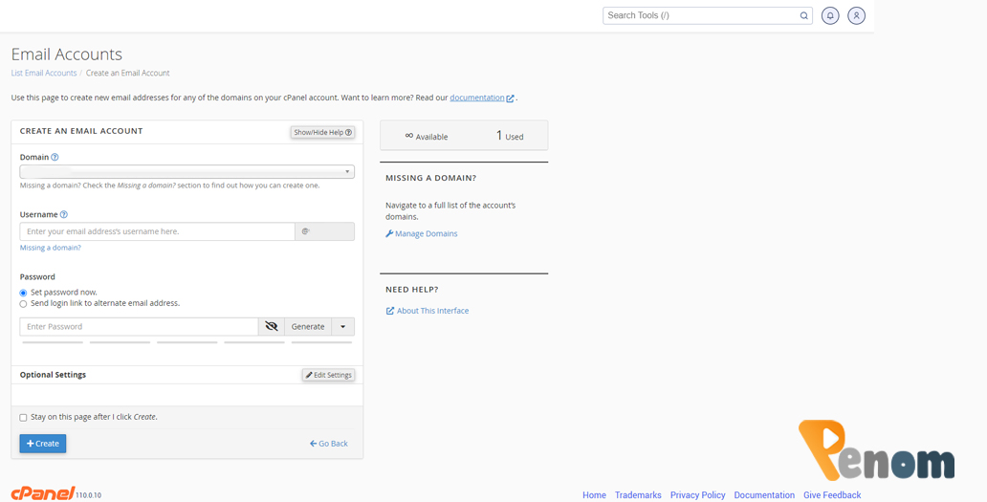
Task: Click the cPanel logo
Action: [43, 493]
